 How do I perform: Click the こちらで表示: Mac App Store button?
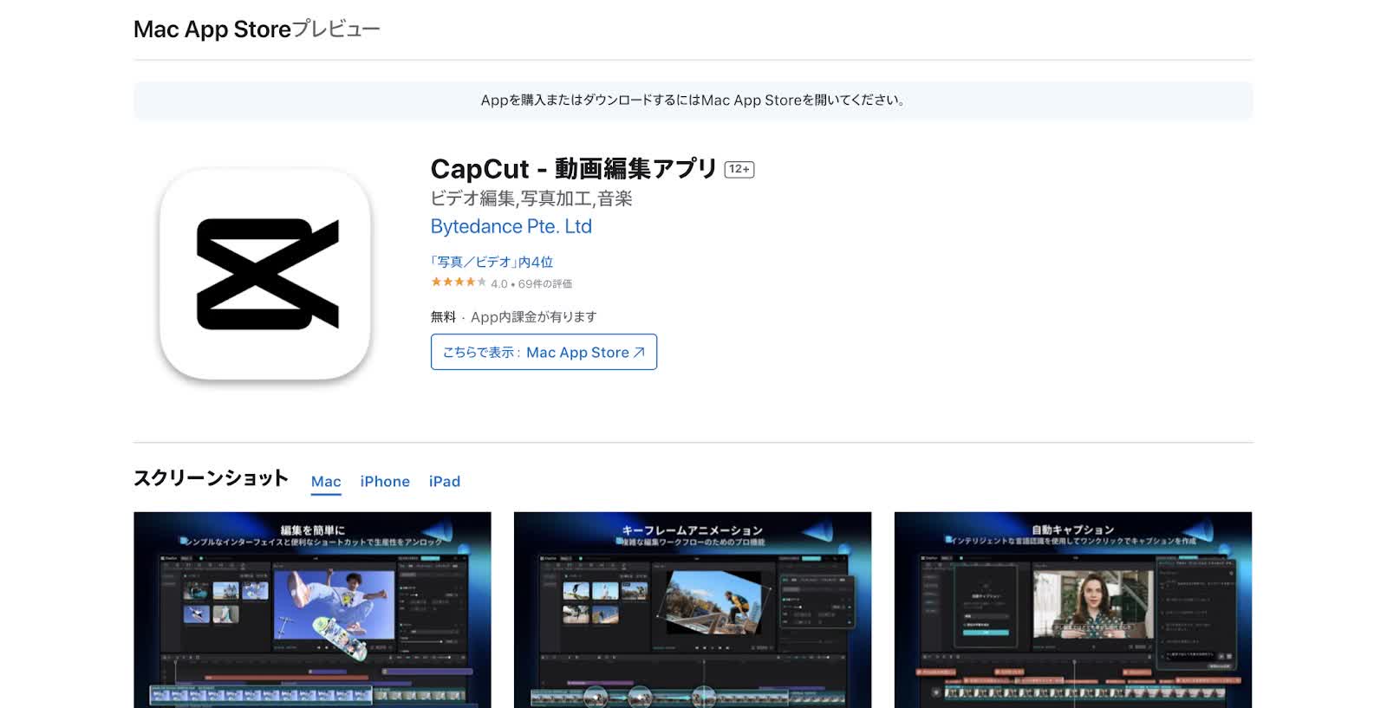tap(544, 352)
